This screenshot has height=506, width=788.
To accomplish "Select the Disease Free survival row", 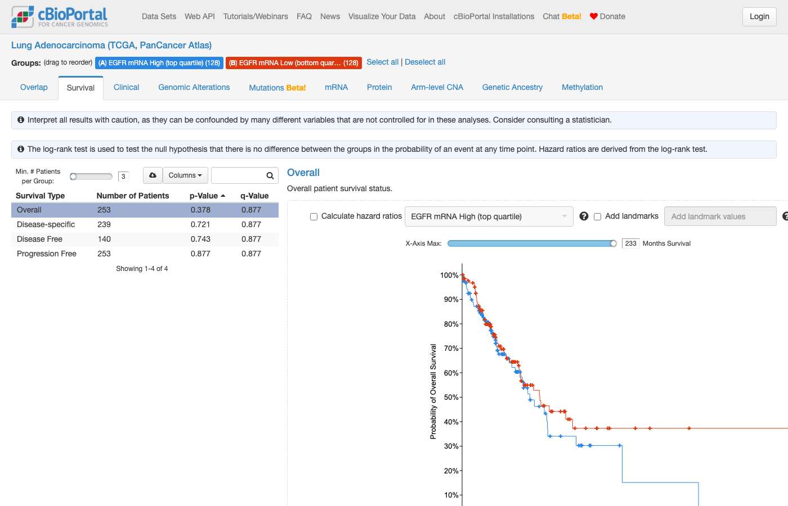I will tap(145, 239).
